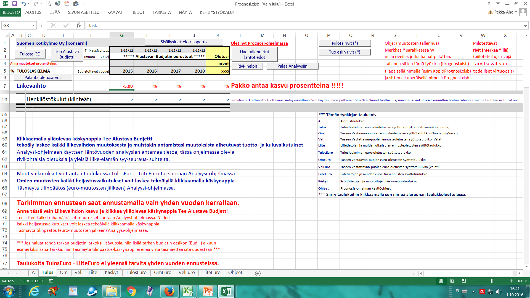Viewport: 530px width, 298px height.
Task: Switch to Page Break Preview icon
Action: click(464, 281)
